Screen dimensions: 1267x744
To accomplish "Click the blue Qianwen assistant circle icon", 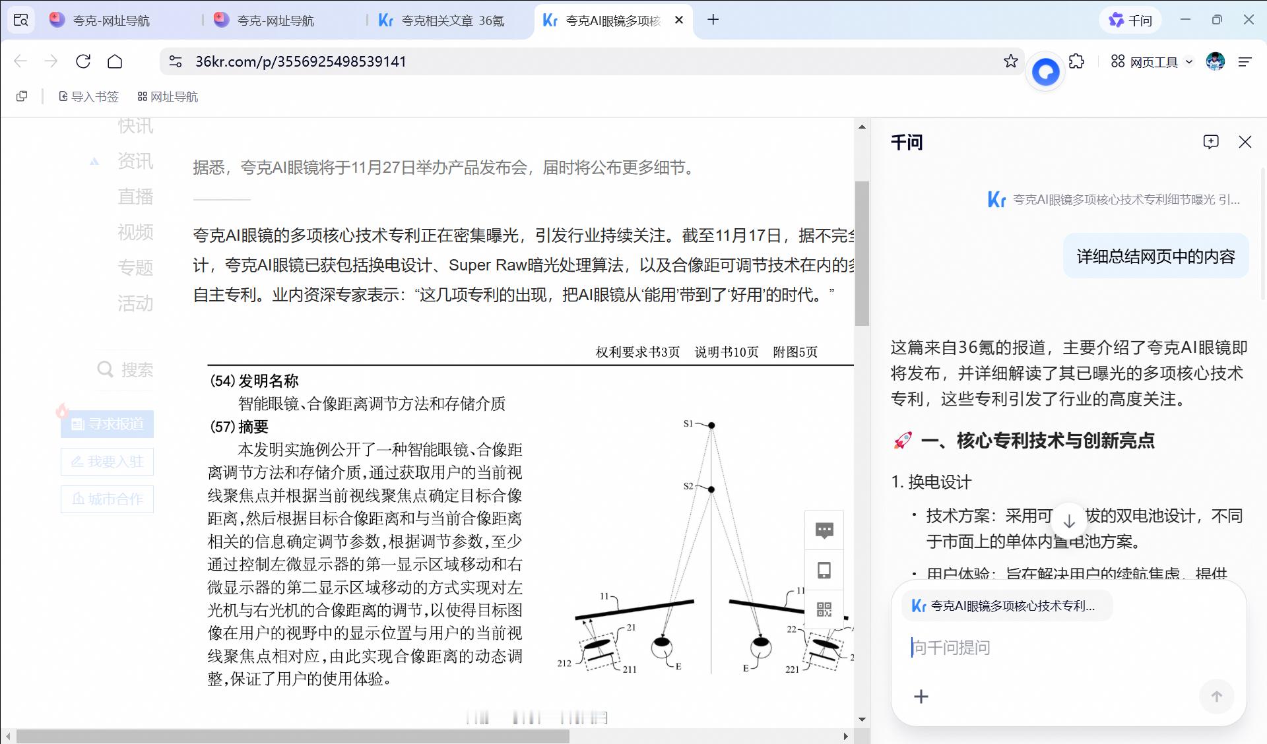I will [1045, 71].
